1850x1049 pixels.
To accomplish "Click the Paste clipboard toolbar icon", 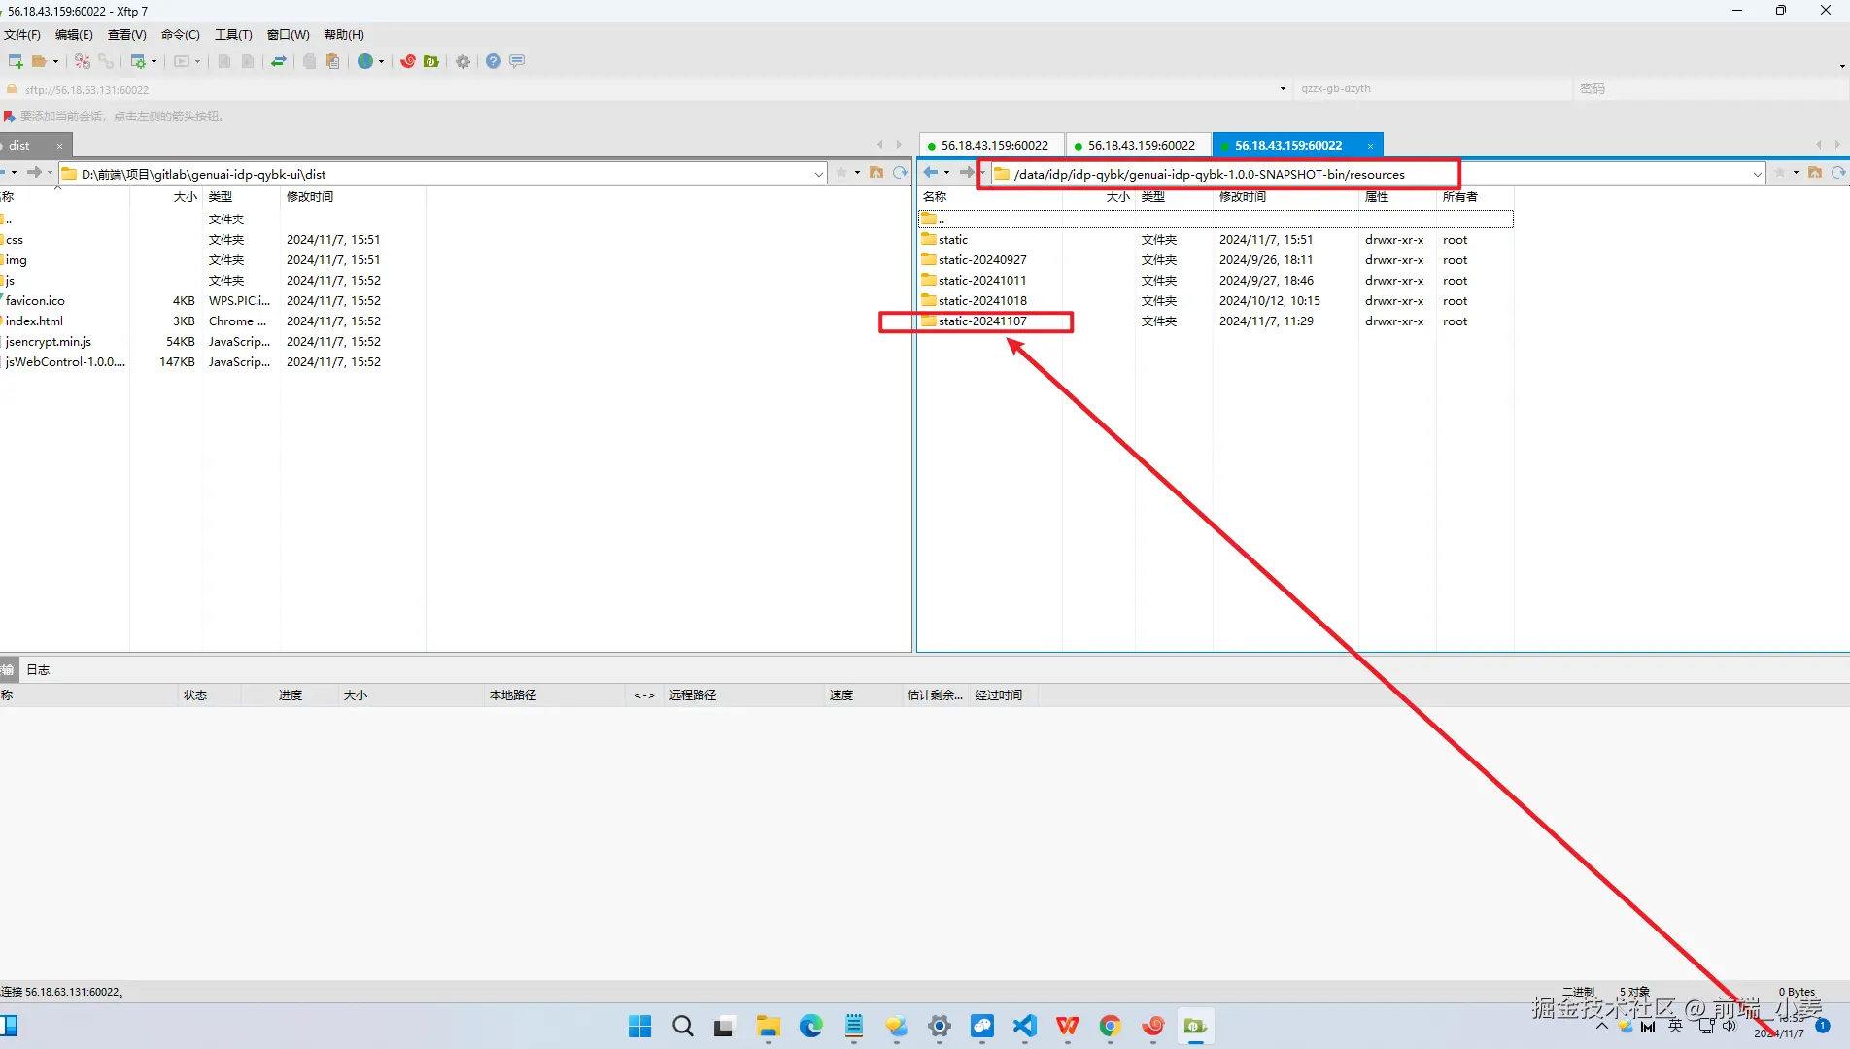I will [x=333, y=61].
